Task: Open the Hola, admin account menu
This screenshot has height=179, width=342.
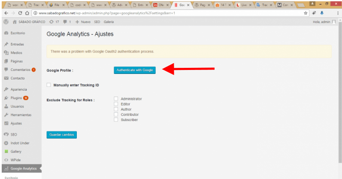Action: tap(324, 22)
